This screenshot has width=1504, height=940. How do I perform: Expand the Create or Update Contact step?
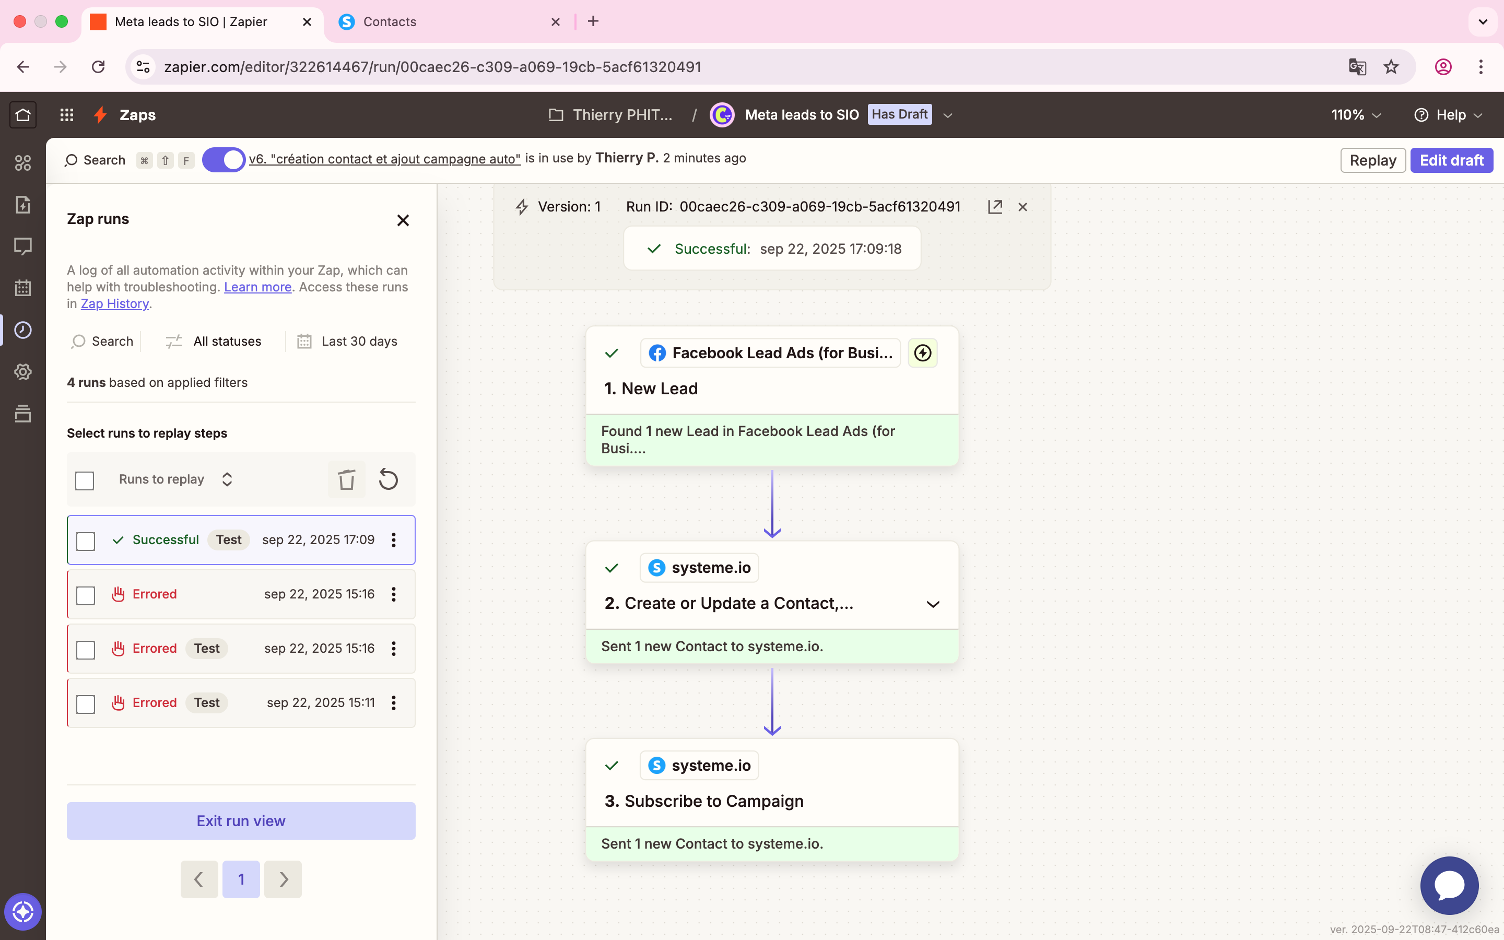tap(932, 604)
